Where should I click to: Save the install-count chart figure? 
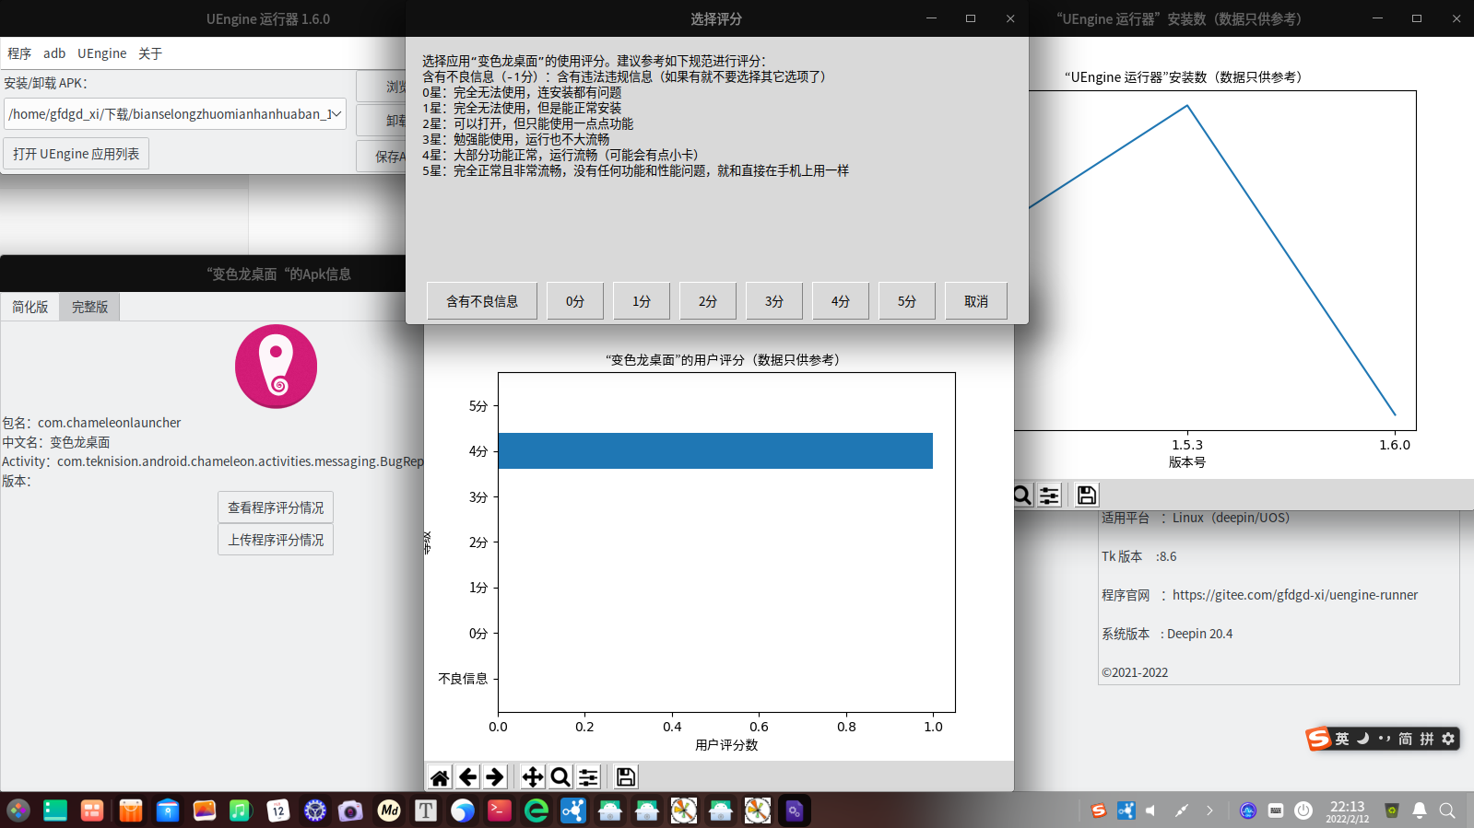pyautogui.click(x=1087, y=496)
